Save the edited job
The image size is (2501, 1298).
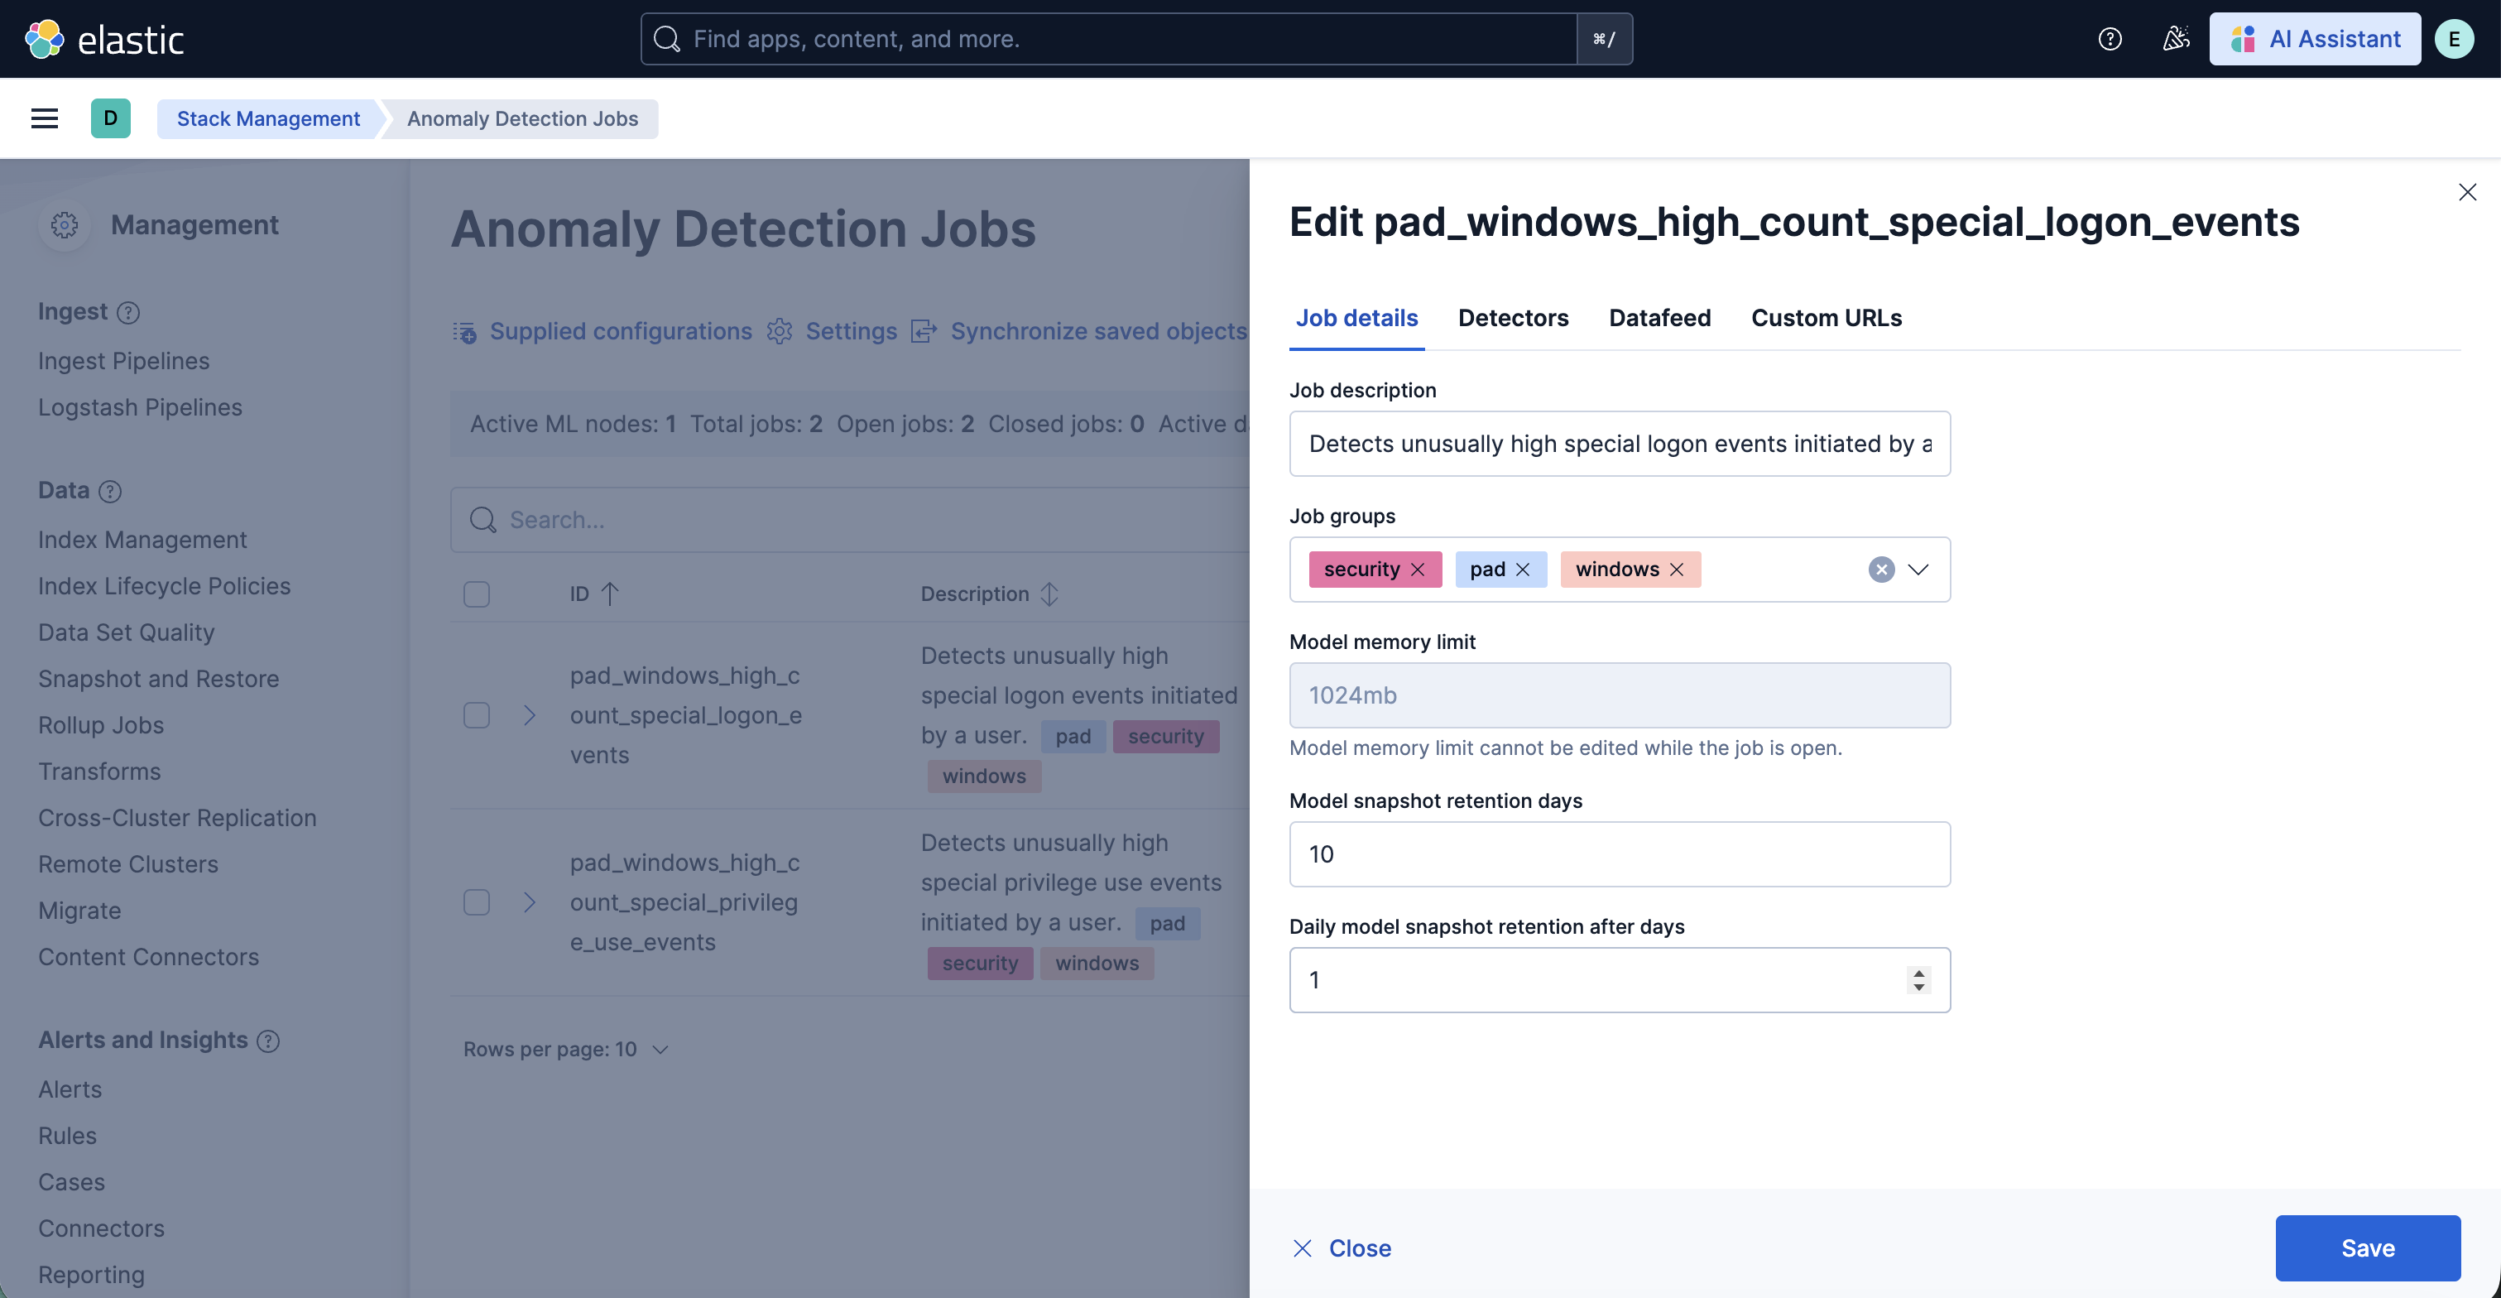pos(2368,1248)
